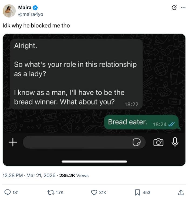Click the Grok icon on the post
Viewport: 189px width, 197px height.
point(174,8)
